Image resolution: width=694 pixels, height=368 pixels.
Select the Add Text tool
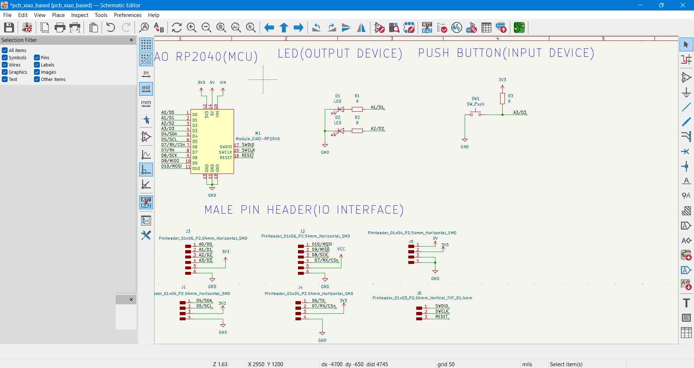[x=686, y=303]
